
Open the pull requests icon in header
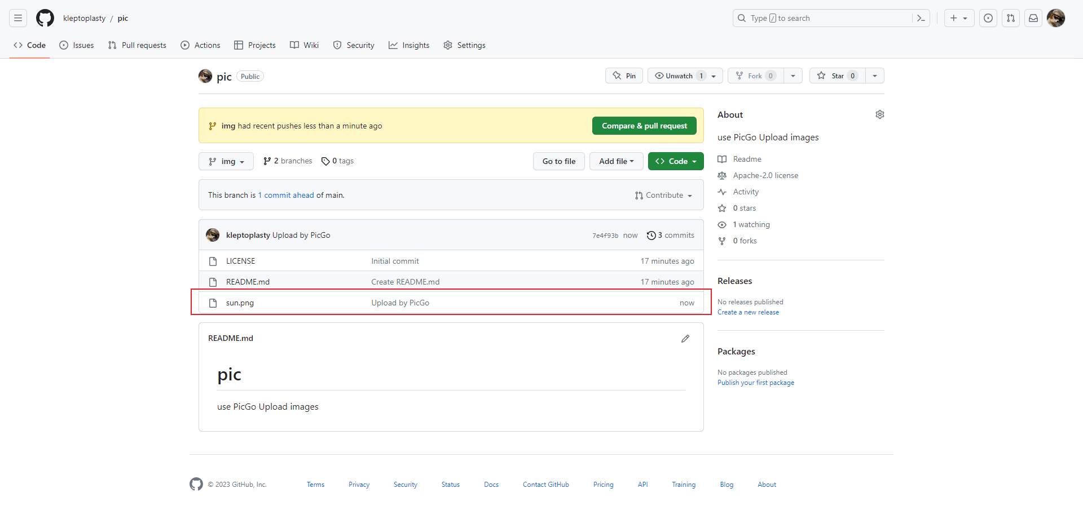click(1011, 18)
